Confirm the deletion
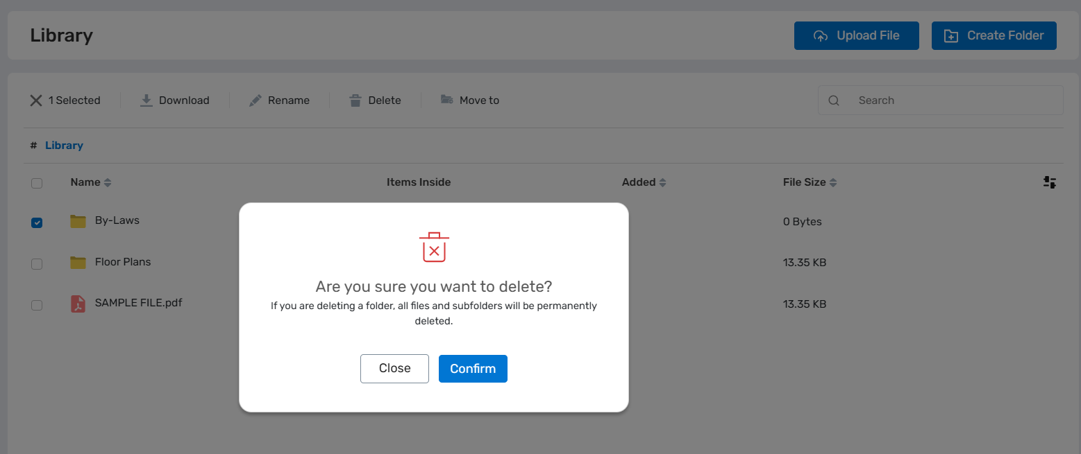 pyautogui.click(x=473, y=369)
